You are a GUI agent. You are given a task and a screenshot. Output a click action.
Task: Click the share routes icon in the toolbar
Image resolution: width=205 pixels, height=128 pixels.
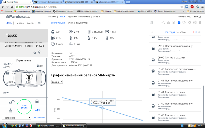point(163,23)
